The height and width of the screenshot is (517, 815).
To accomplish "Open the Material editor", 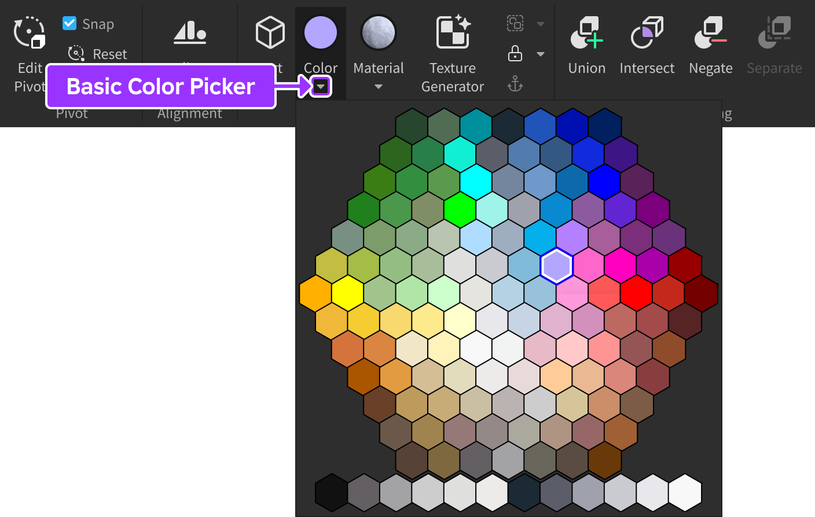I will pos(378,32).
